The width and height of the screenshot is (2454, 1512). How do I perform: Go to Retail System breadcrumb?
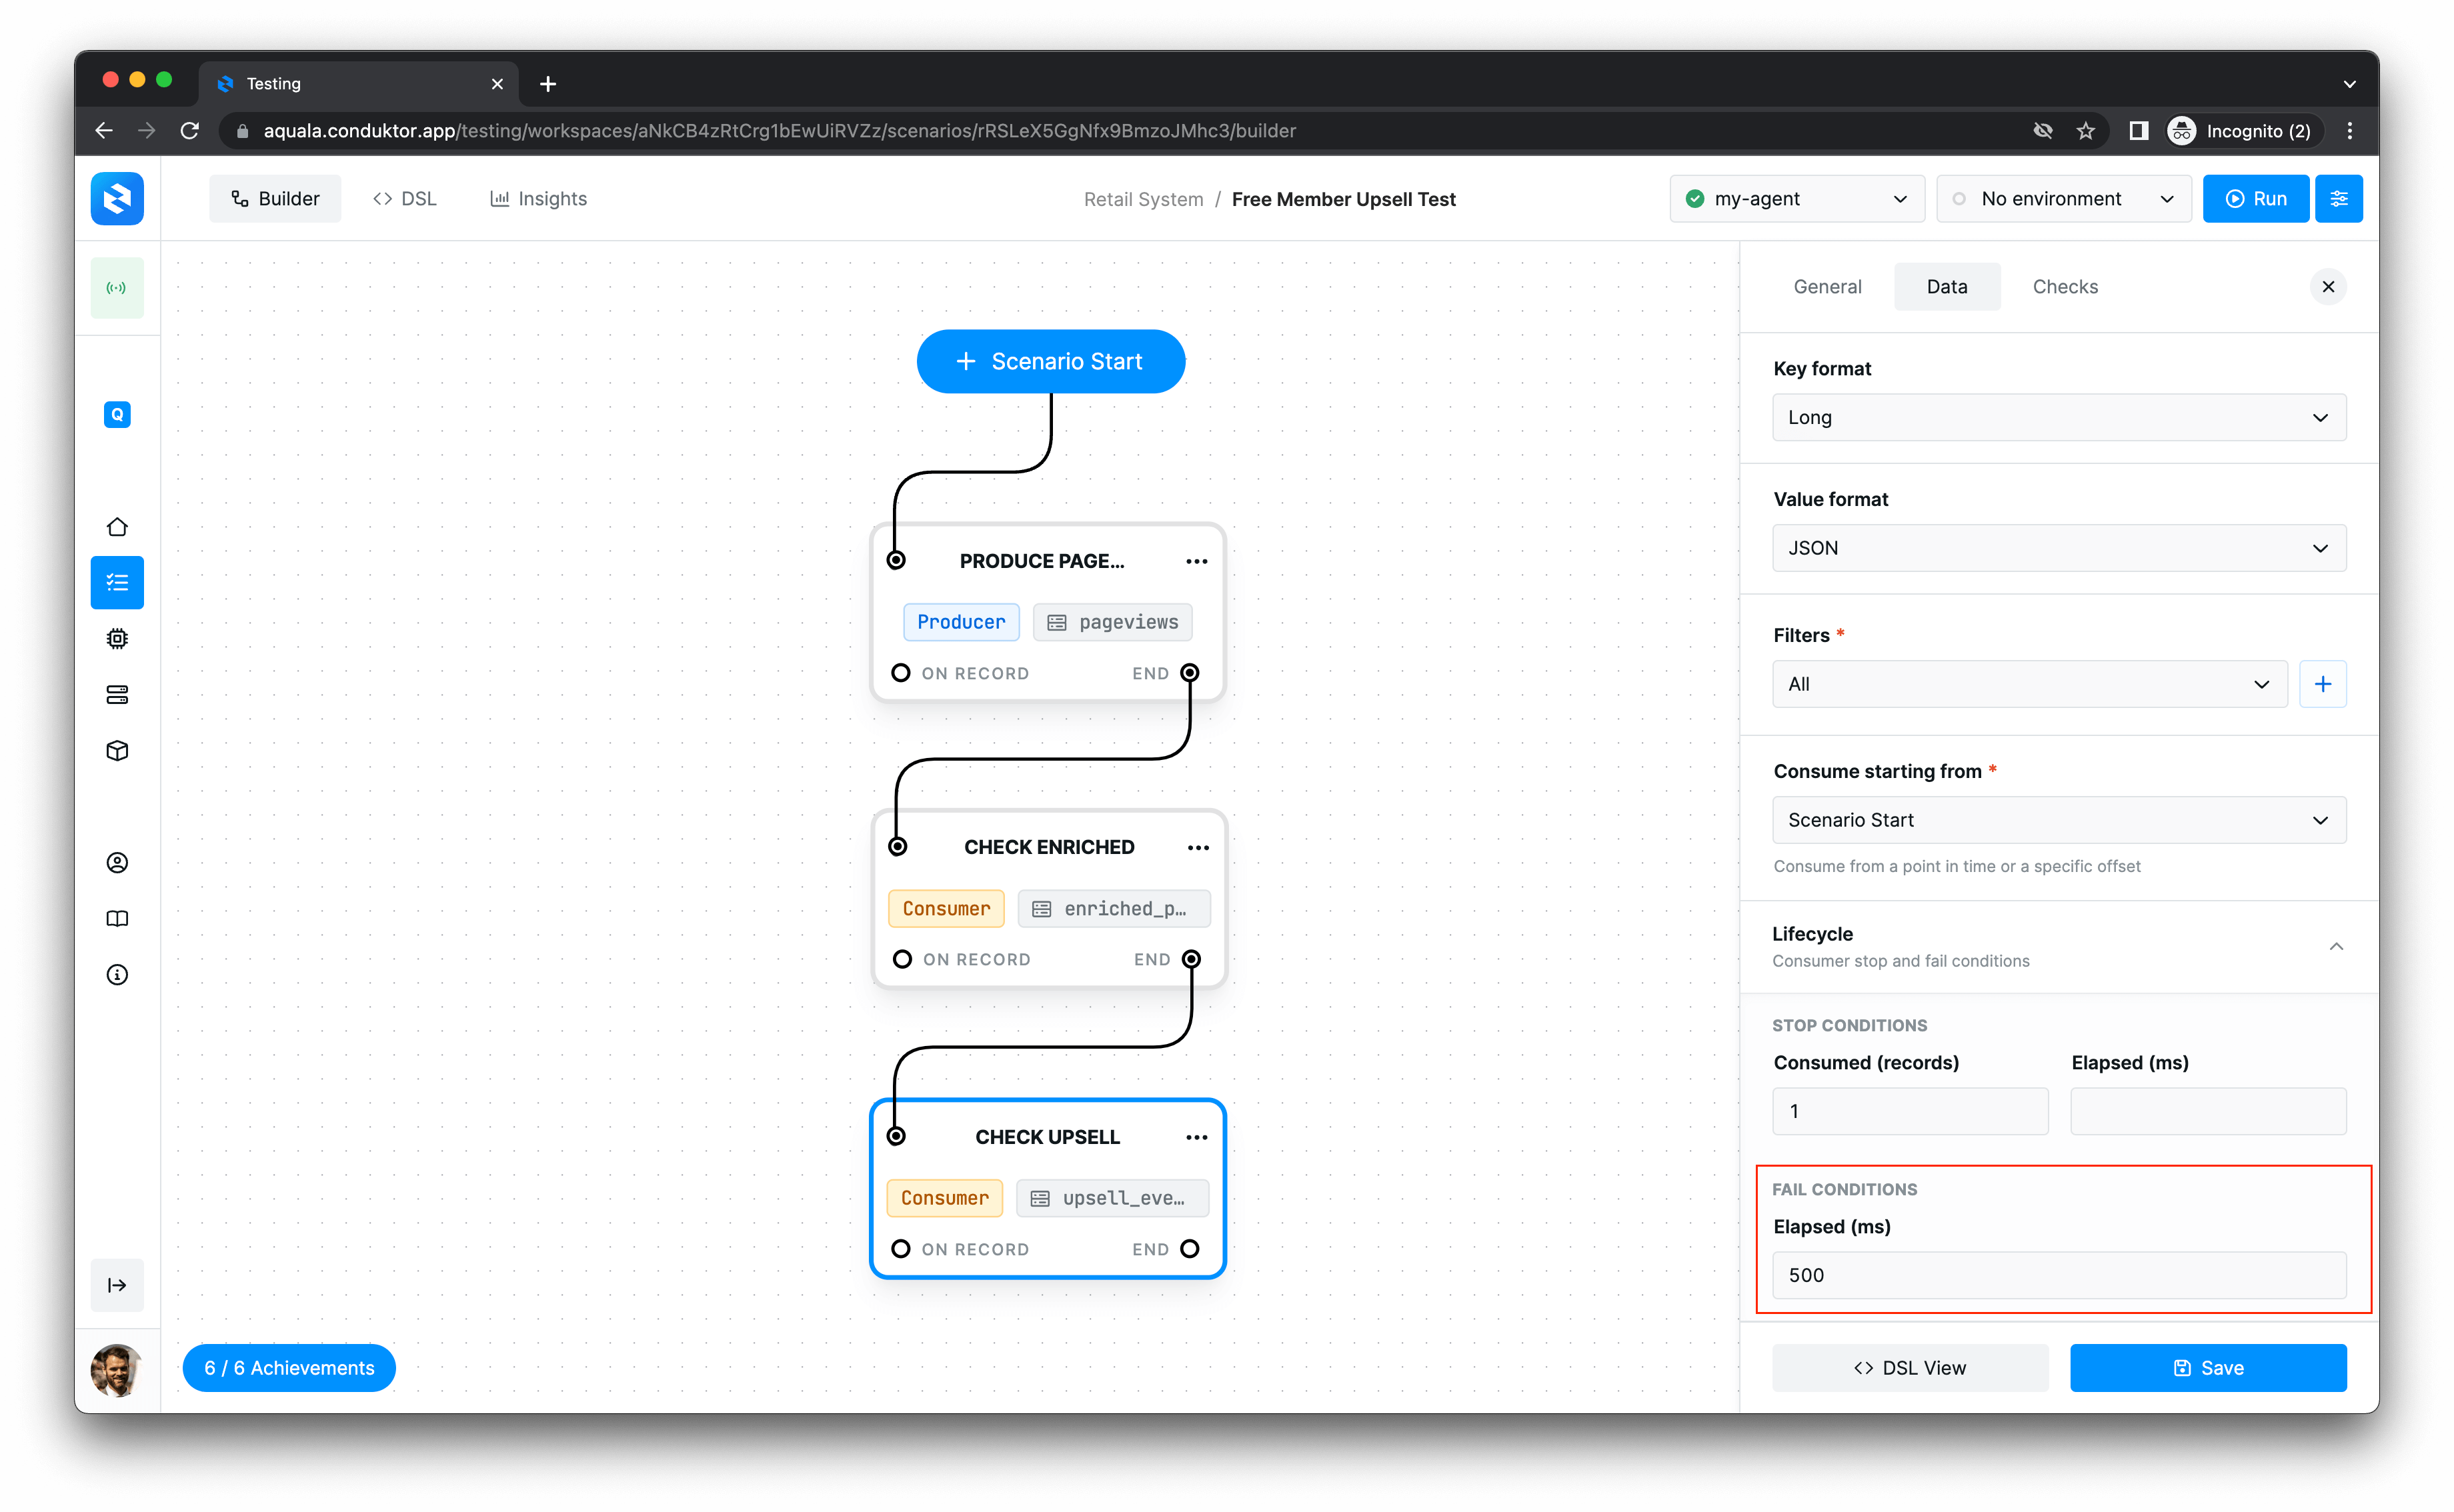click(1143, 199)
